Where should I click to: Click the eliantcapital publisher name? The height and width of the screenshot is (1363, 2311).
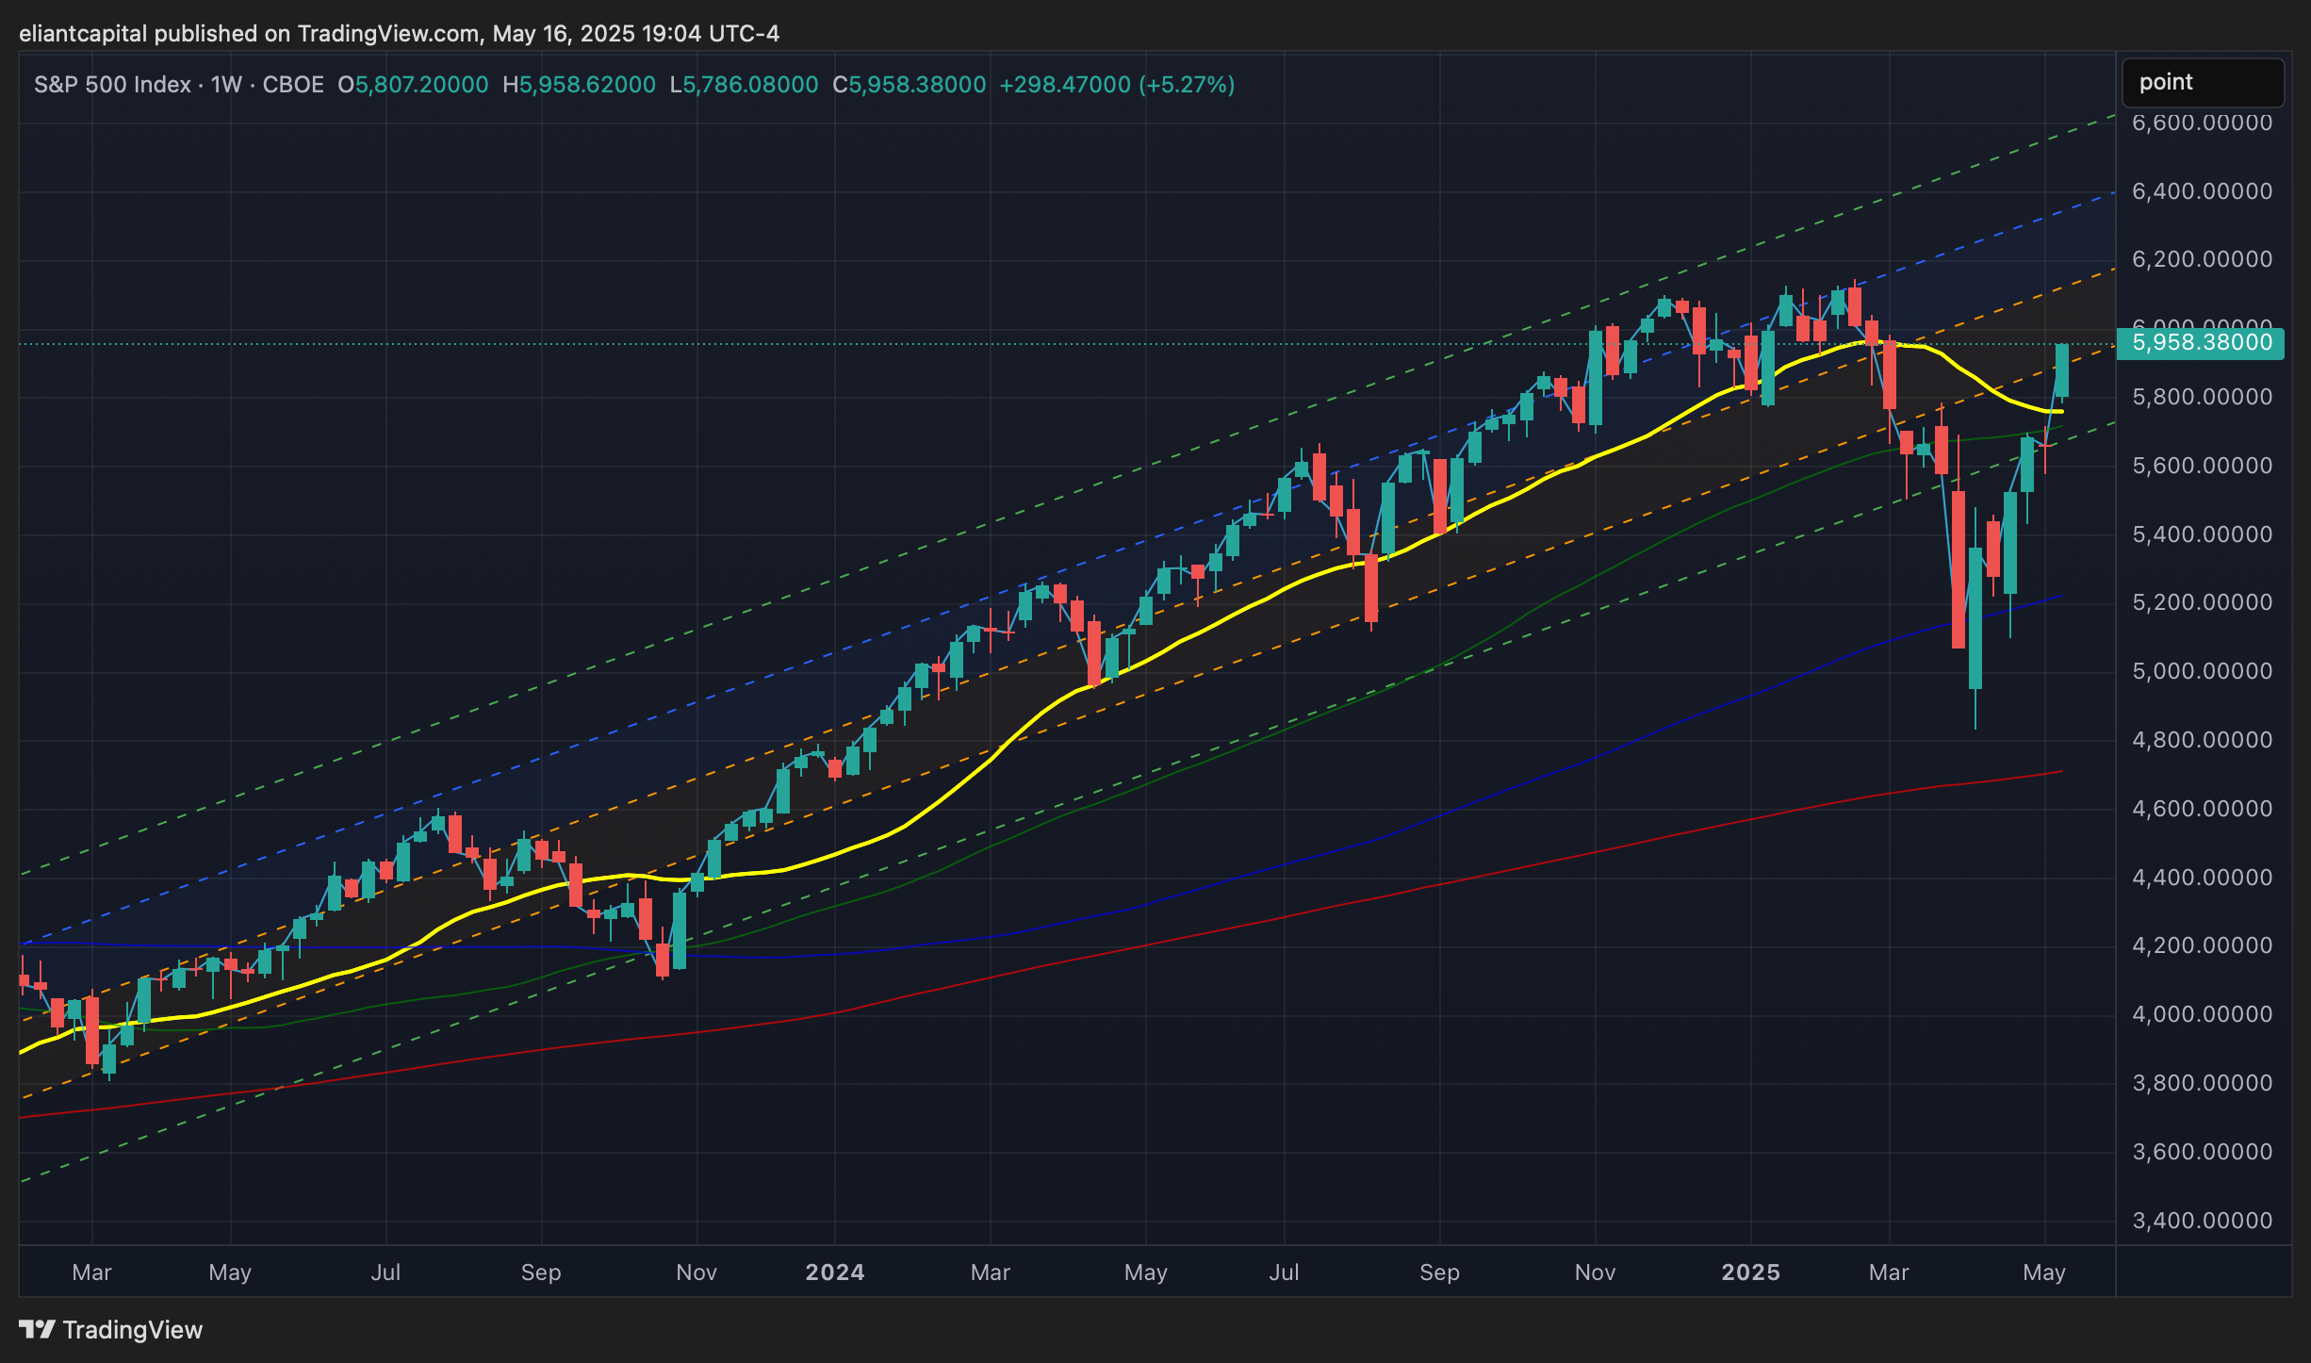pyautogui.click(x=83, y=34)
